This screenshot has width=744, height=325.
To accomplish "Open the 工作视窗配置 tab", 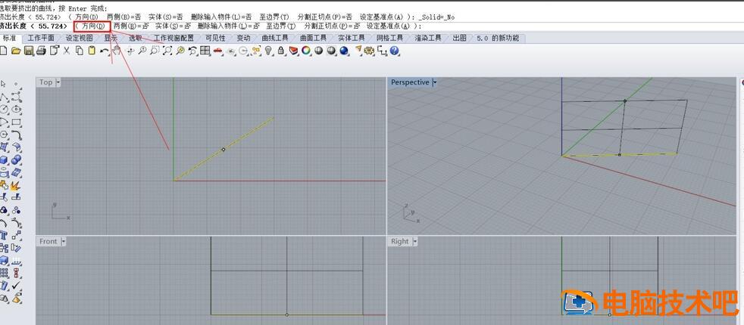I will point(173,39).
